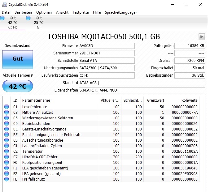The height and width of the screenshot is (192, 210).
Task: Click status orb for UltraDMA-CRC-Fehler row
Action: (x=7, y=157)
